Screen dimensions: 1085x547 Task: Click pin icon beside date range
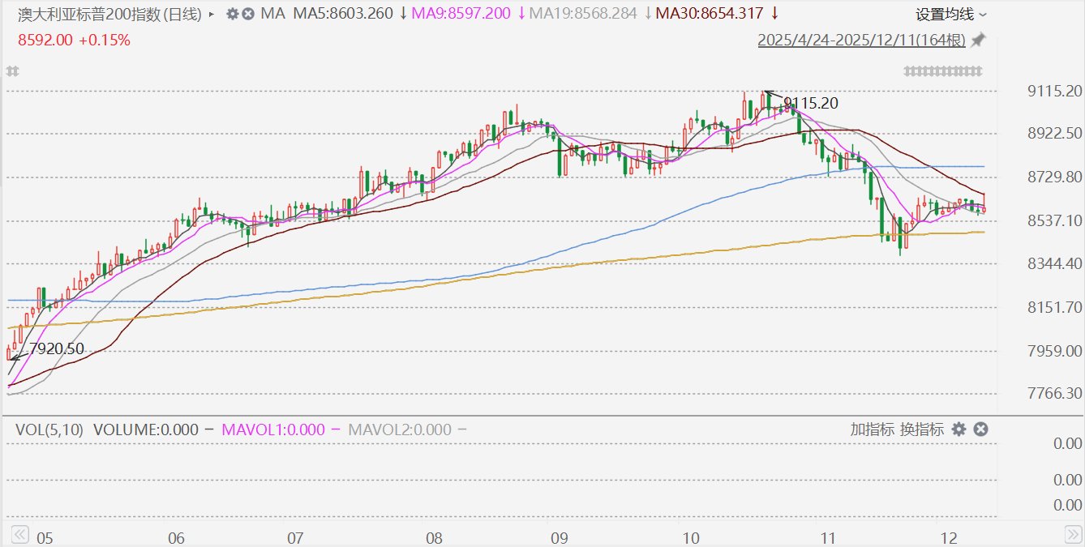coord(979,40)
